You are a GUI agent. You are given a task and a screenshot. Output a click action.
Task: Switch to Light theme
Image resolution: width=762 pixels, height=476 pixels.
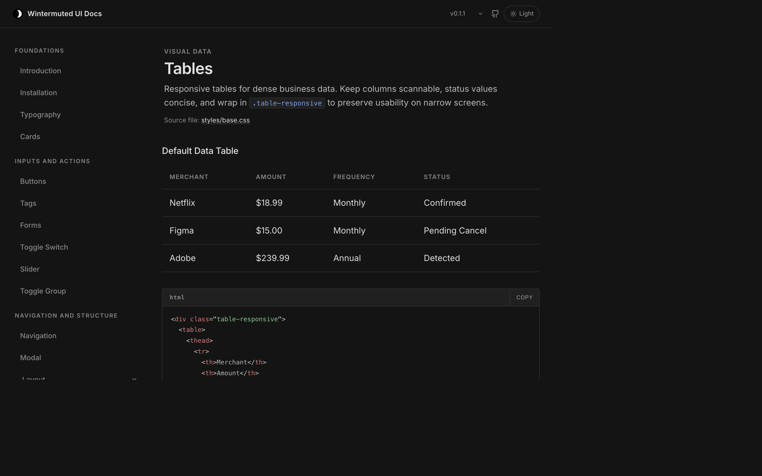point(521,14)
